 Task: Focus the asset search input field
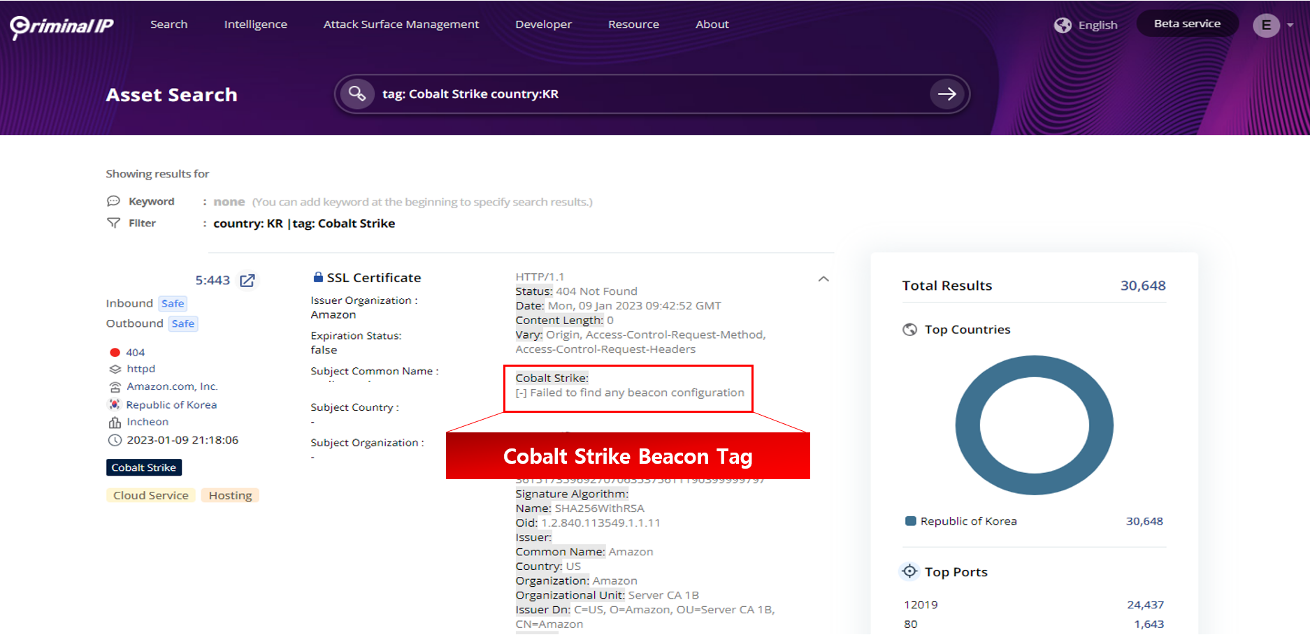[652, 94]
